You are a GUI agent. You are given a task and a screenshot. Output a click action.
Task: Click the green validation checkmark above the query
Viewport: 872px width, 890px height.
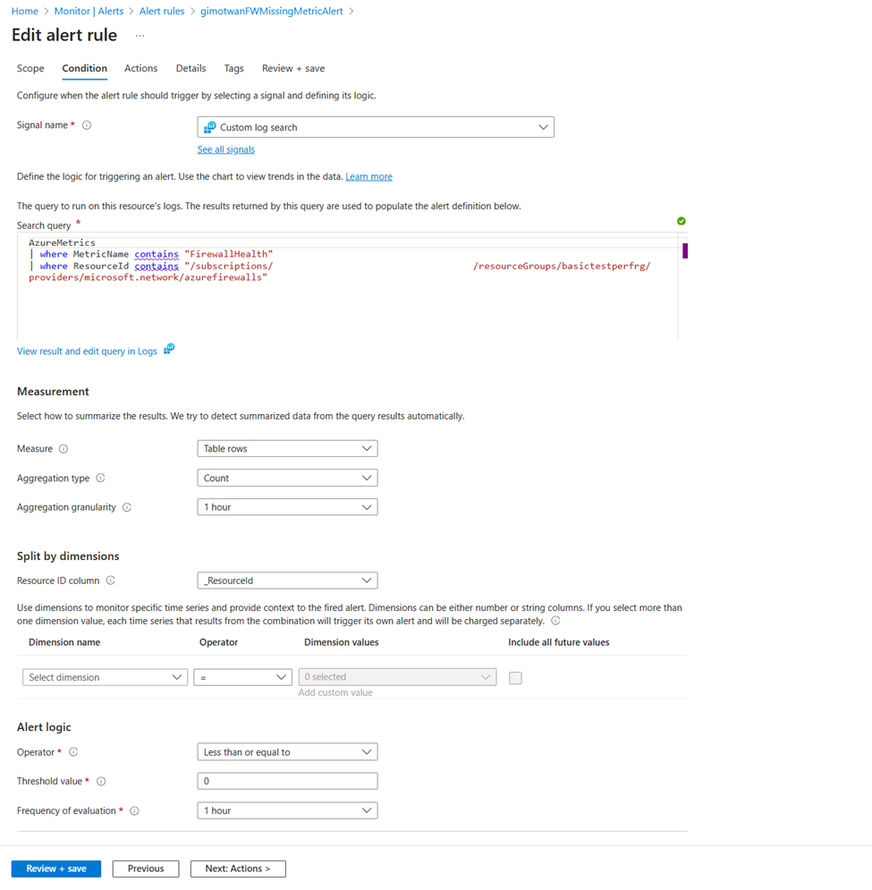680,221
